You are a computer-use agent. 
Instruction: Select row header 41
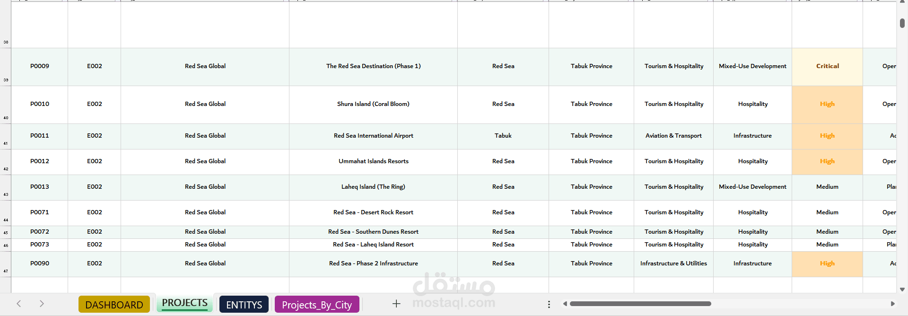click(x=6, y=136)
